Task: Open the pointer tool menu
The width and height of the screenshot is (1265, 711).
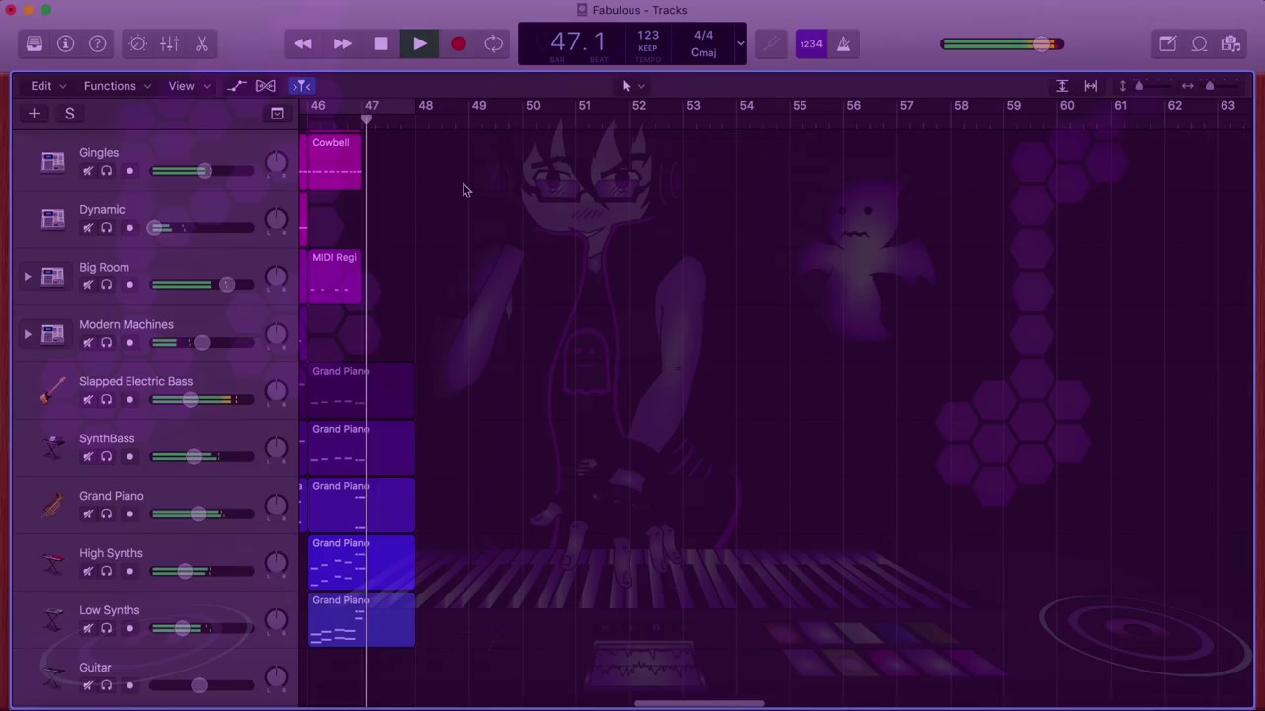Action: [x=632, y=86]
